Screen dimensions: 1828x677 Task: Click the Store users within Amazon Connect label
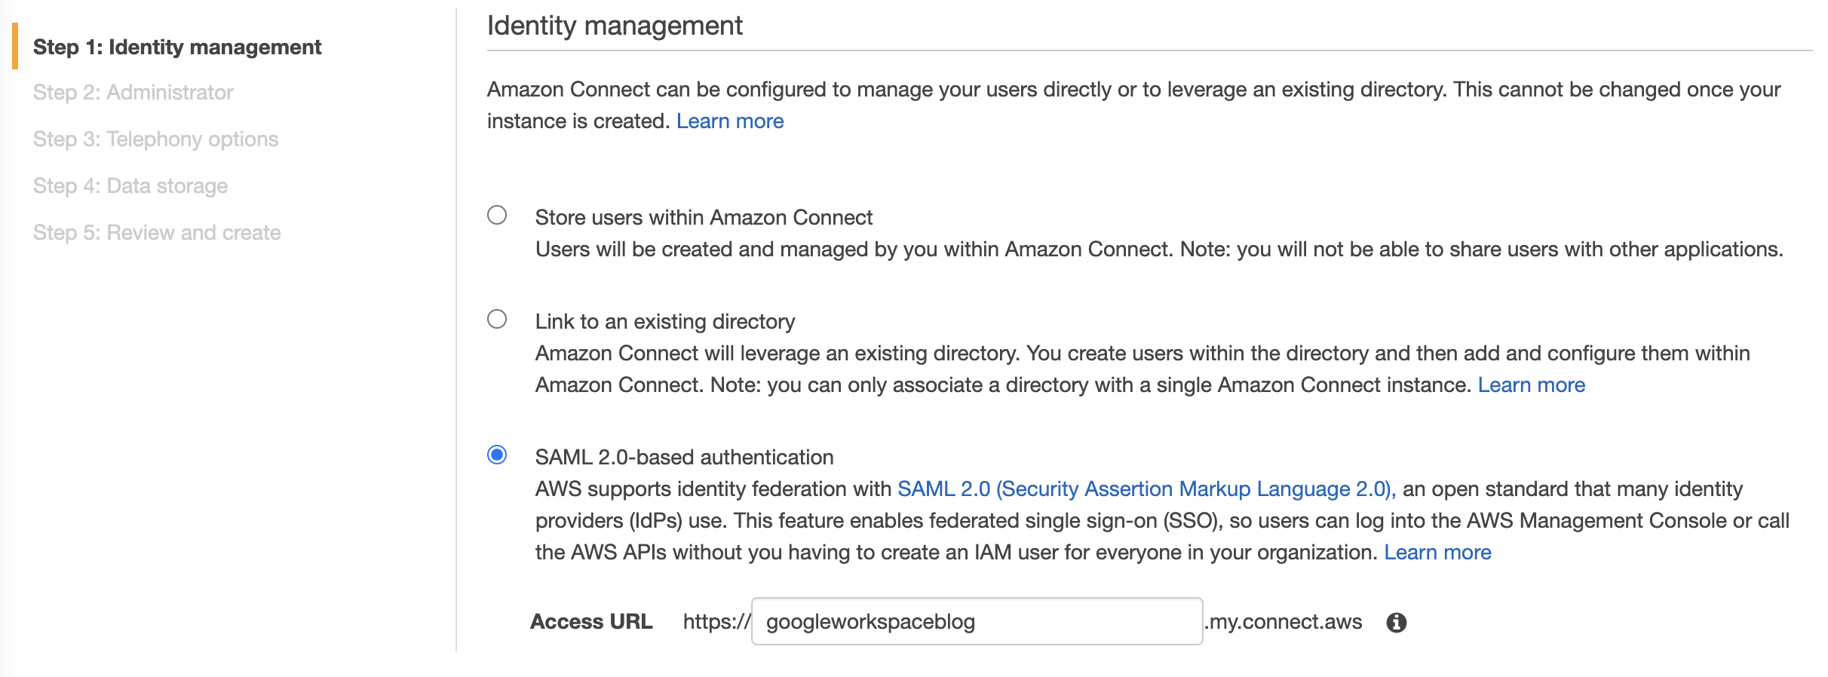pyautogui.click(x=704, y=217)
